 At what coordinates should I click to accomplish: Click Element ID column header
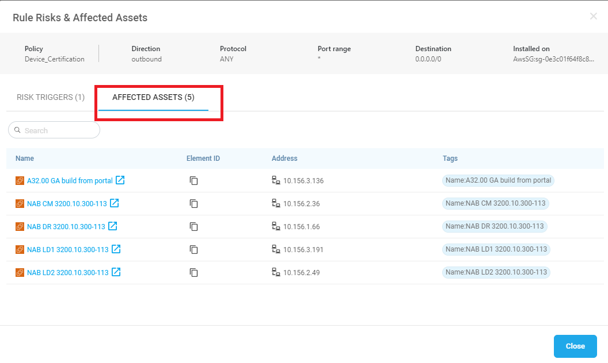(203, 159)
